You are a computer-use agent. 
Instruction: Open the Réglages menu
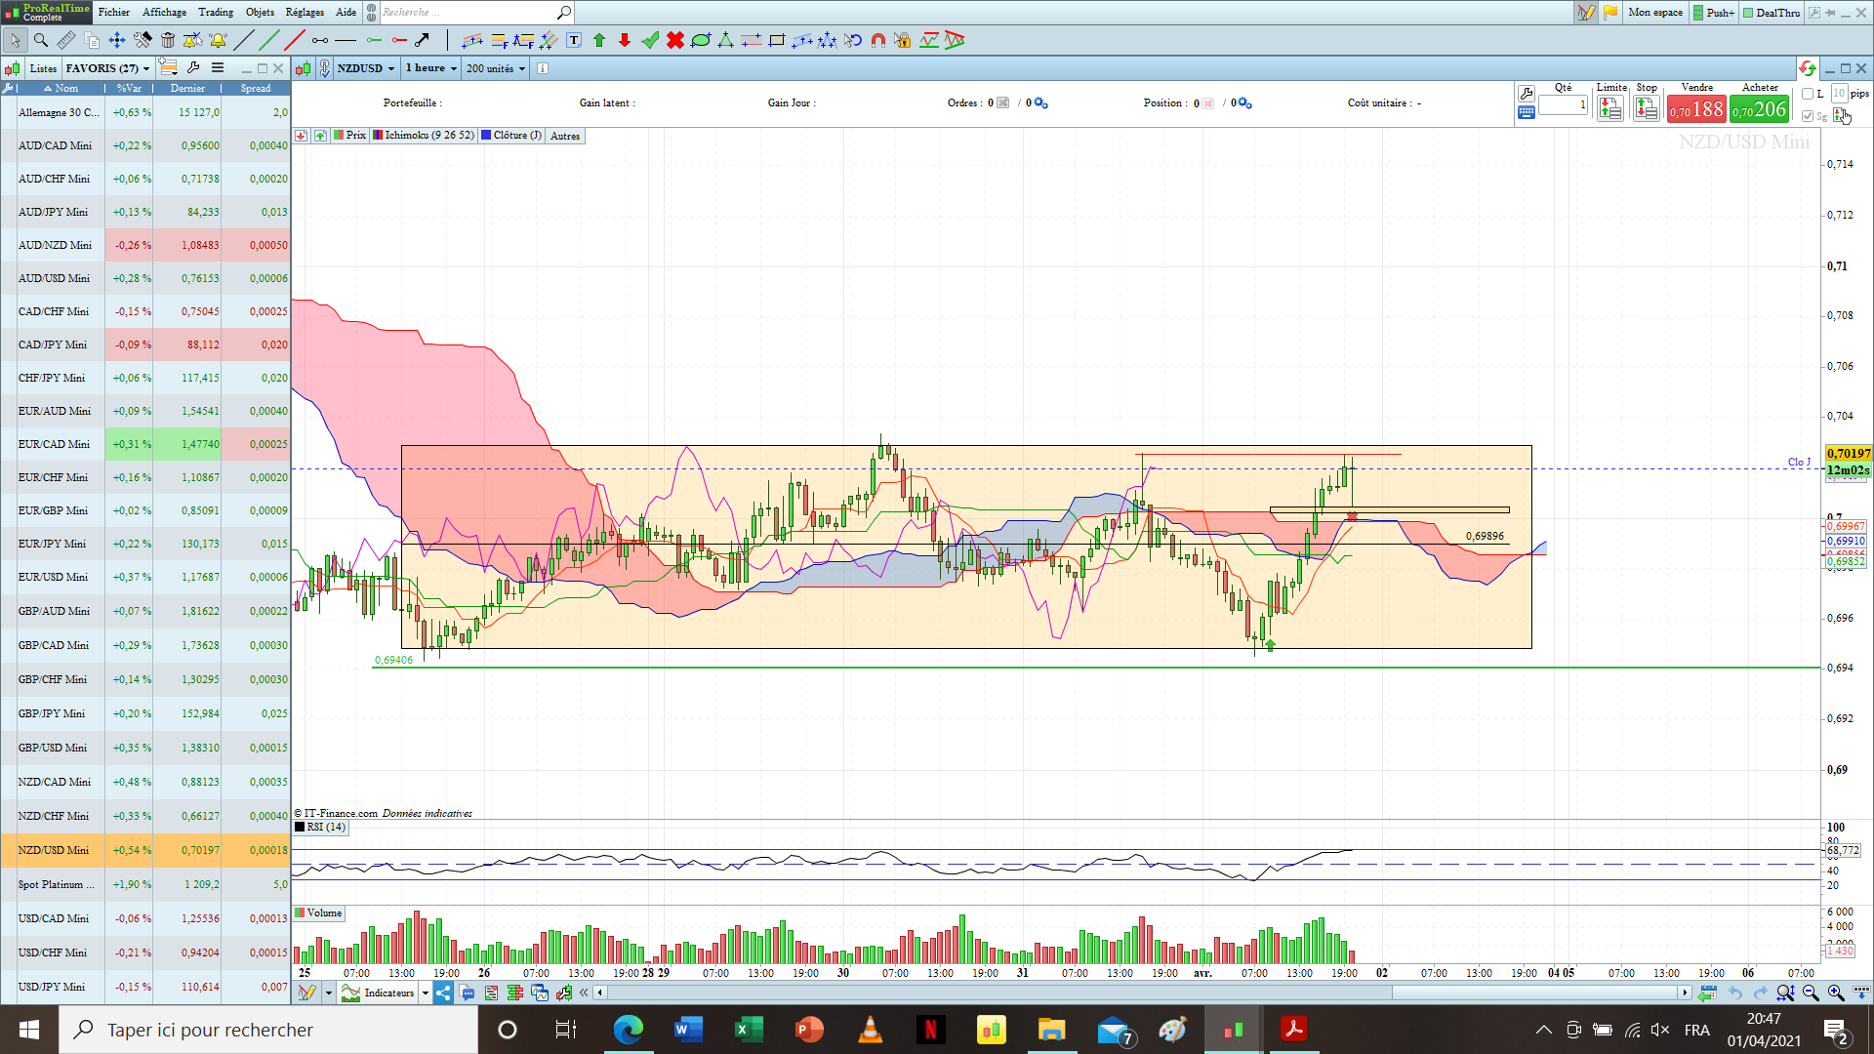coord(305,12)
